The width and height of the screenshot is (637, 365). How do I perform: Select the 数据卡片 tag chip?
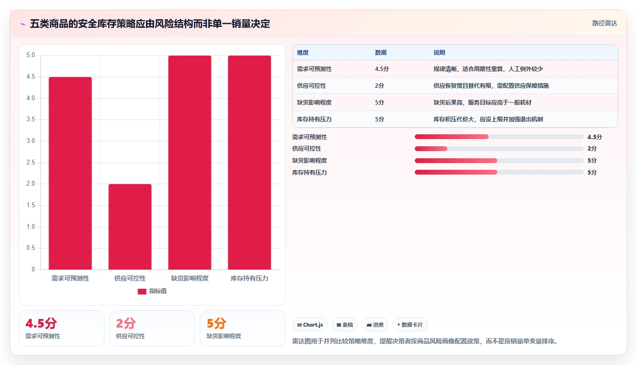[410, 325]
